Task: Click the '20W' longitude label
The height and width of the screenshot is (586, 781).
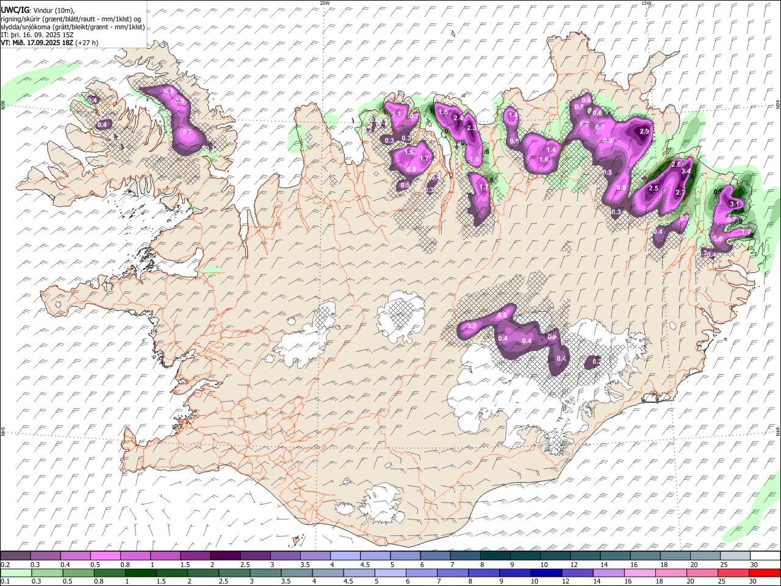Action: (x=325, y=3)
